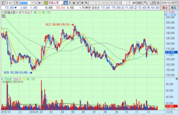179x115 pixels.
Task: Select the 60 interval preset
Action: [115, 2]
